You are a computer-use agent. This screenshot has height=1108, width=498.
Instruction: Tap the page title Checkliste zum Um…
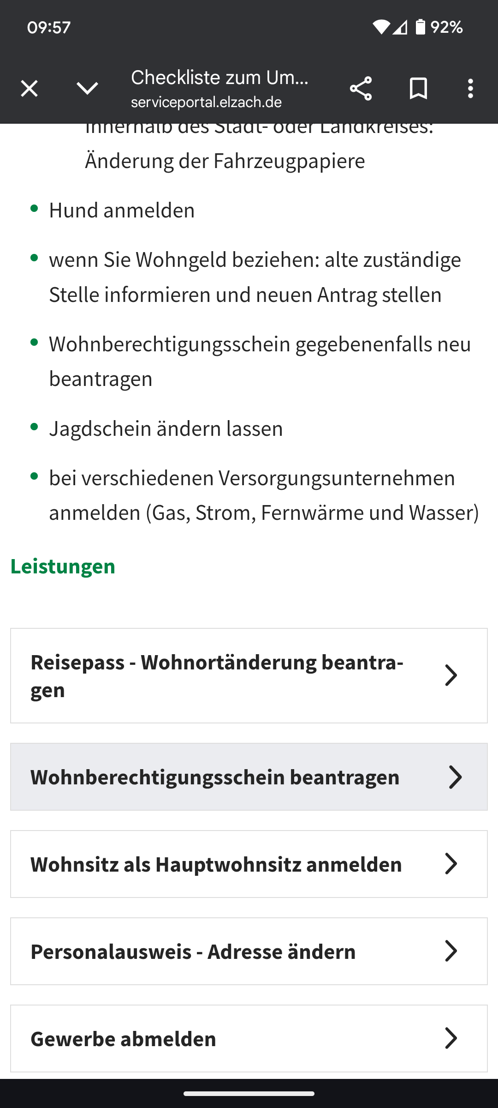(220, 78)
